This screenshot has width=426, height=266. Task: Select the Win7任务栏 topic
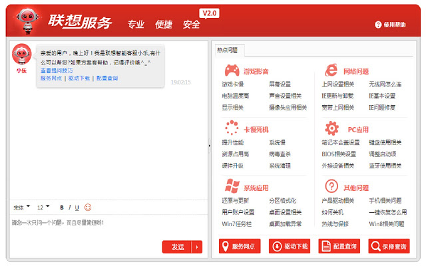(237, 224)
